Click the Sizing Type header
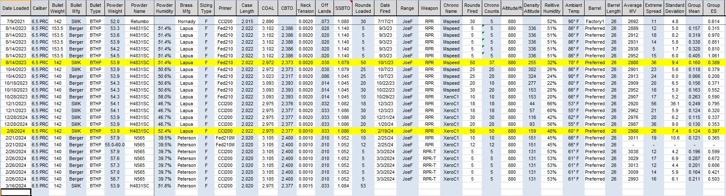 pyautogui.click(x=206, y=8)
